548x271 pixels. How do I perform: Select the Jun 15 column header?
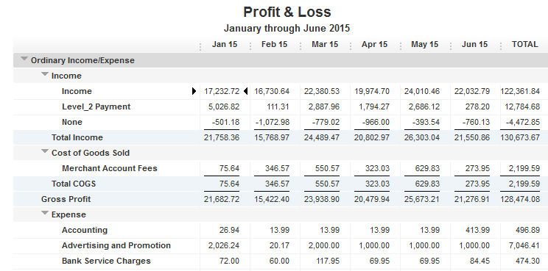[474, 45]
